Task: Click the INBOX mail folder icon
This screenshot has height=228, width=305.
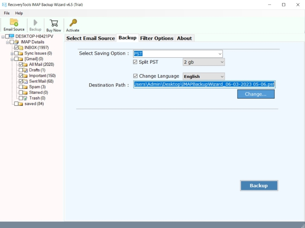Action: [21, 47]
